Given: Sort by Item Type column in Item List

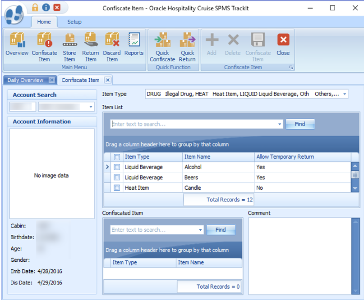Looking at the screenshot, I should tap(152, 157).
